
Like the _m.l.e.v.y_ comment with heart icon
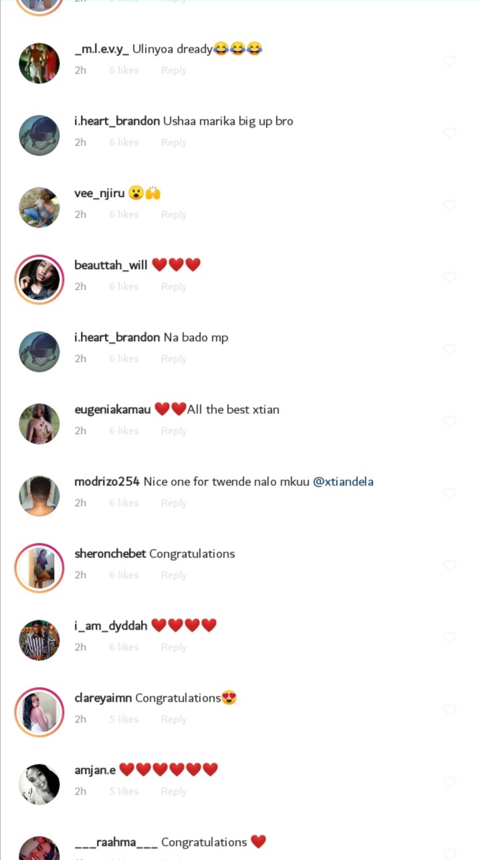pyautogui.click(x=450, y=61)
